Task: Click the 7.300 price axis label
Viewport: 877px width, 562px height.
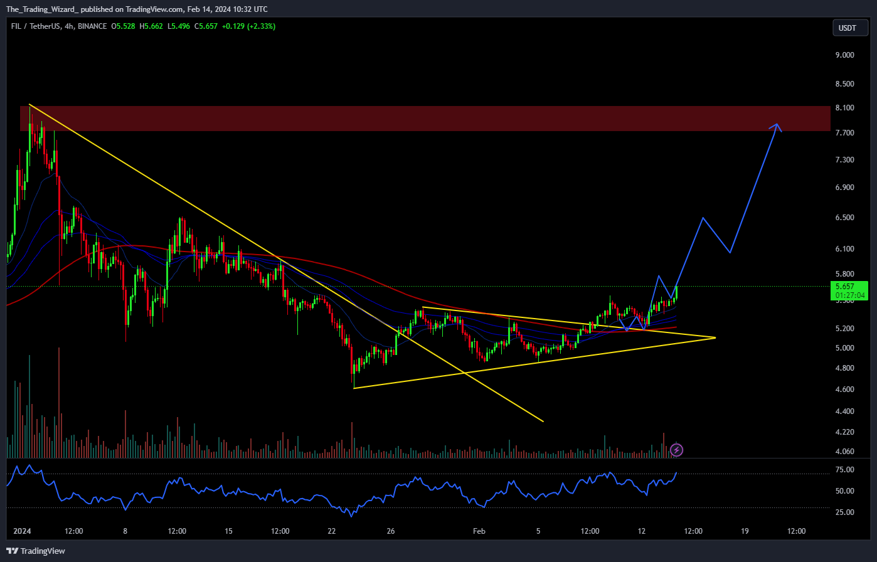Action: tap(845, 160)
